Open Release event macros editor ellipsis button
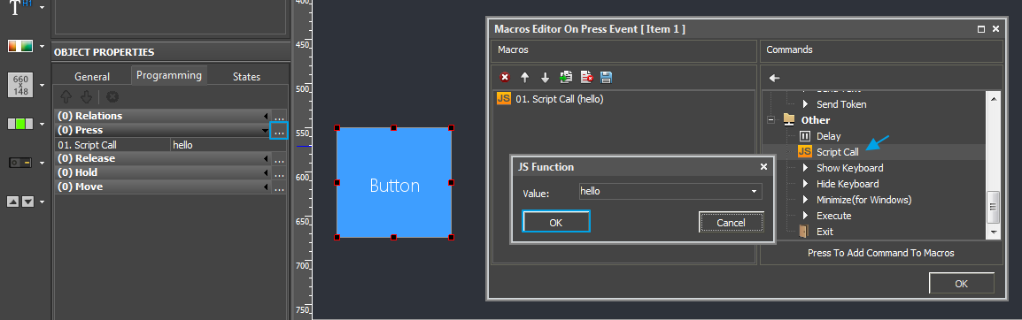The height and width of the screenshot is (320, 1022). tap(279, 159)
